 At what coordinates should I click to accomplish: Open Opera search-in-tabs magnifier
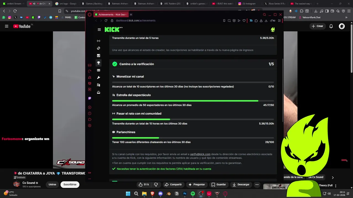pyautogui.click(x=264, y=15)
